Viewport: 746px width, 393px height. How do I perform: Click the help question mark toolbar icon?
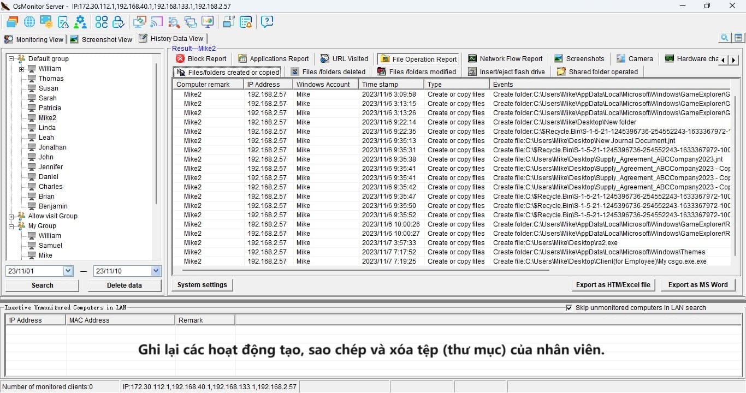(267, 22)
